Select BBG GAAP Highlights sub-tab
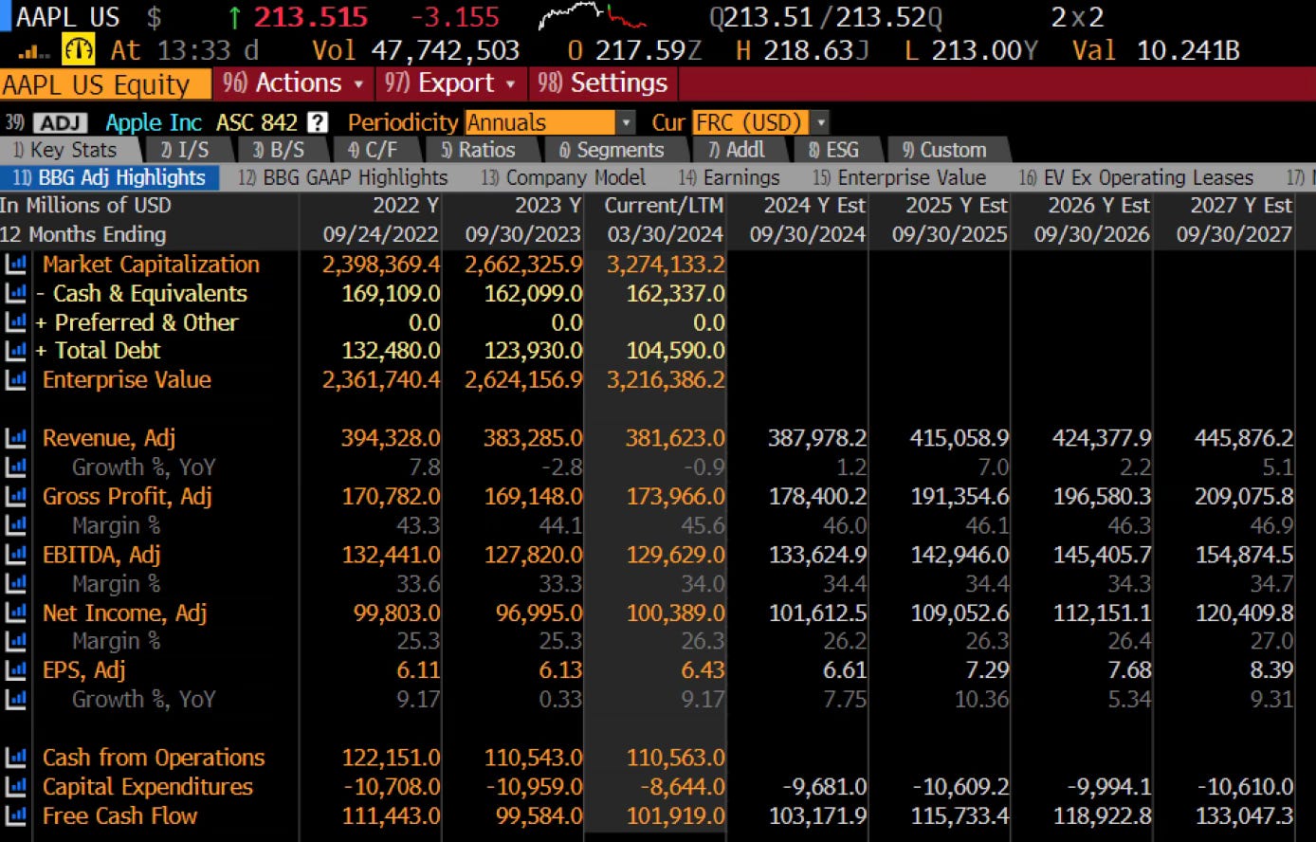 (343, 177)
